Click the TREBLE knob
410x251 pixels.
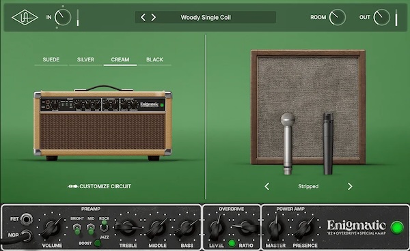point(128,228)
